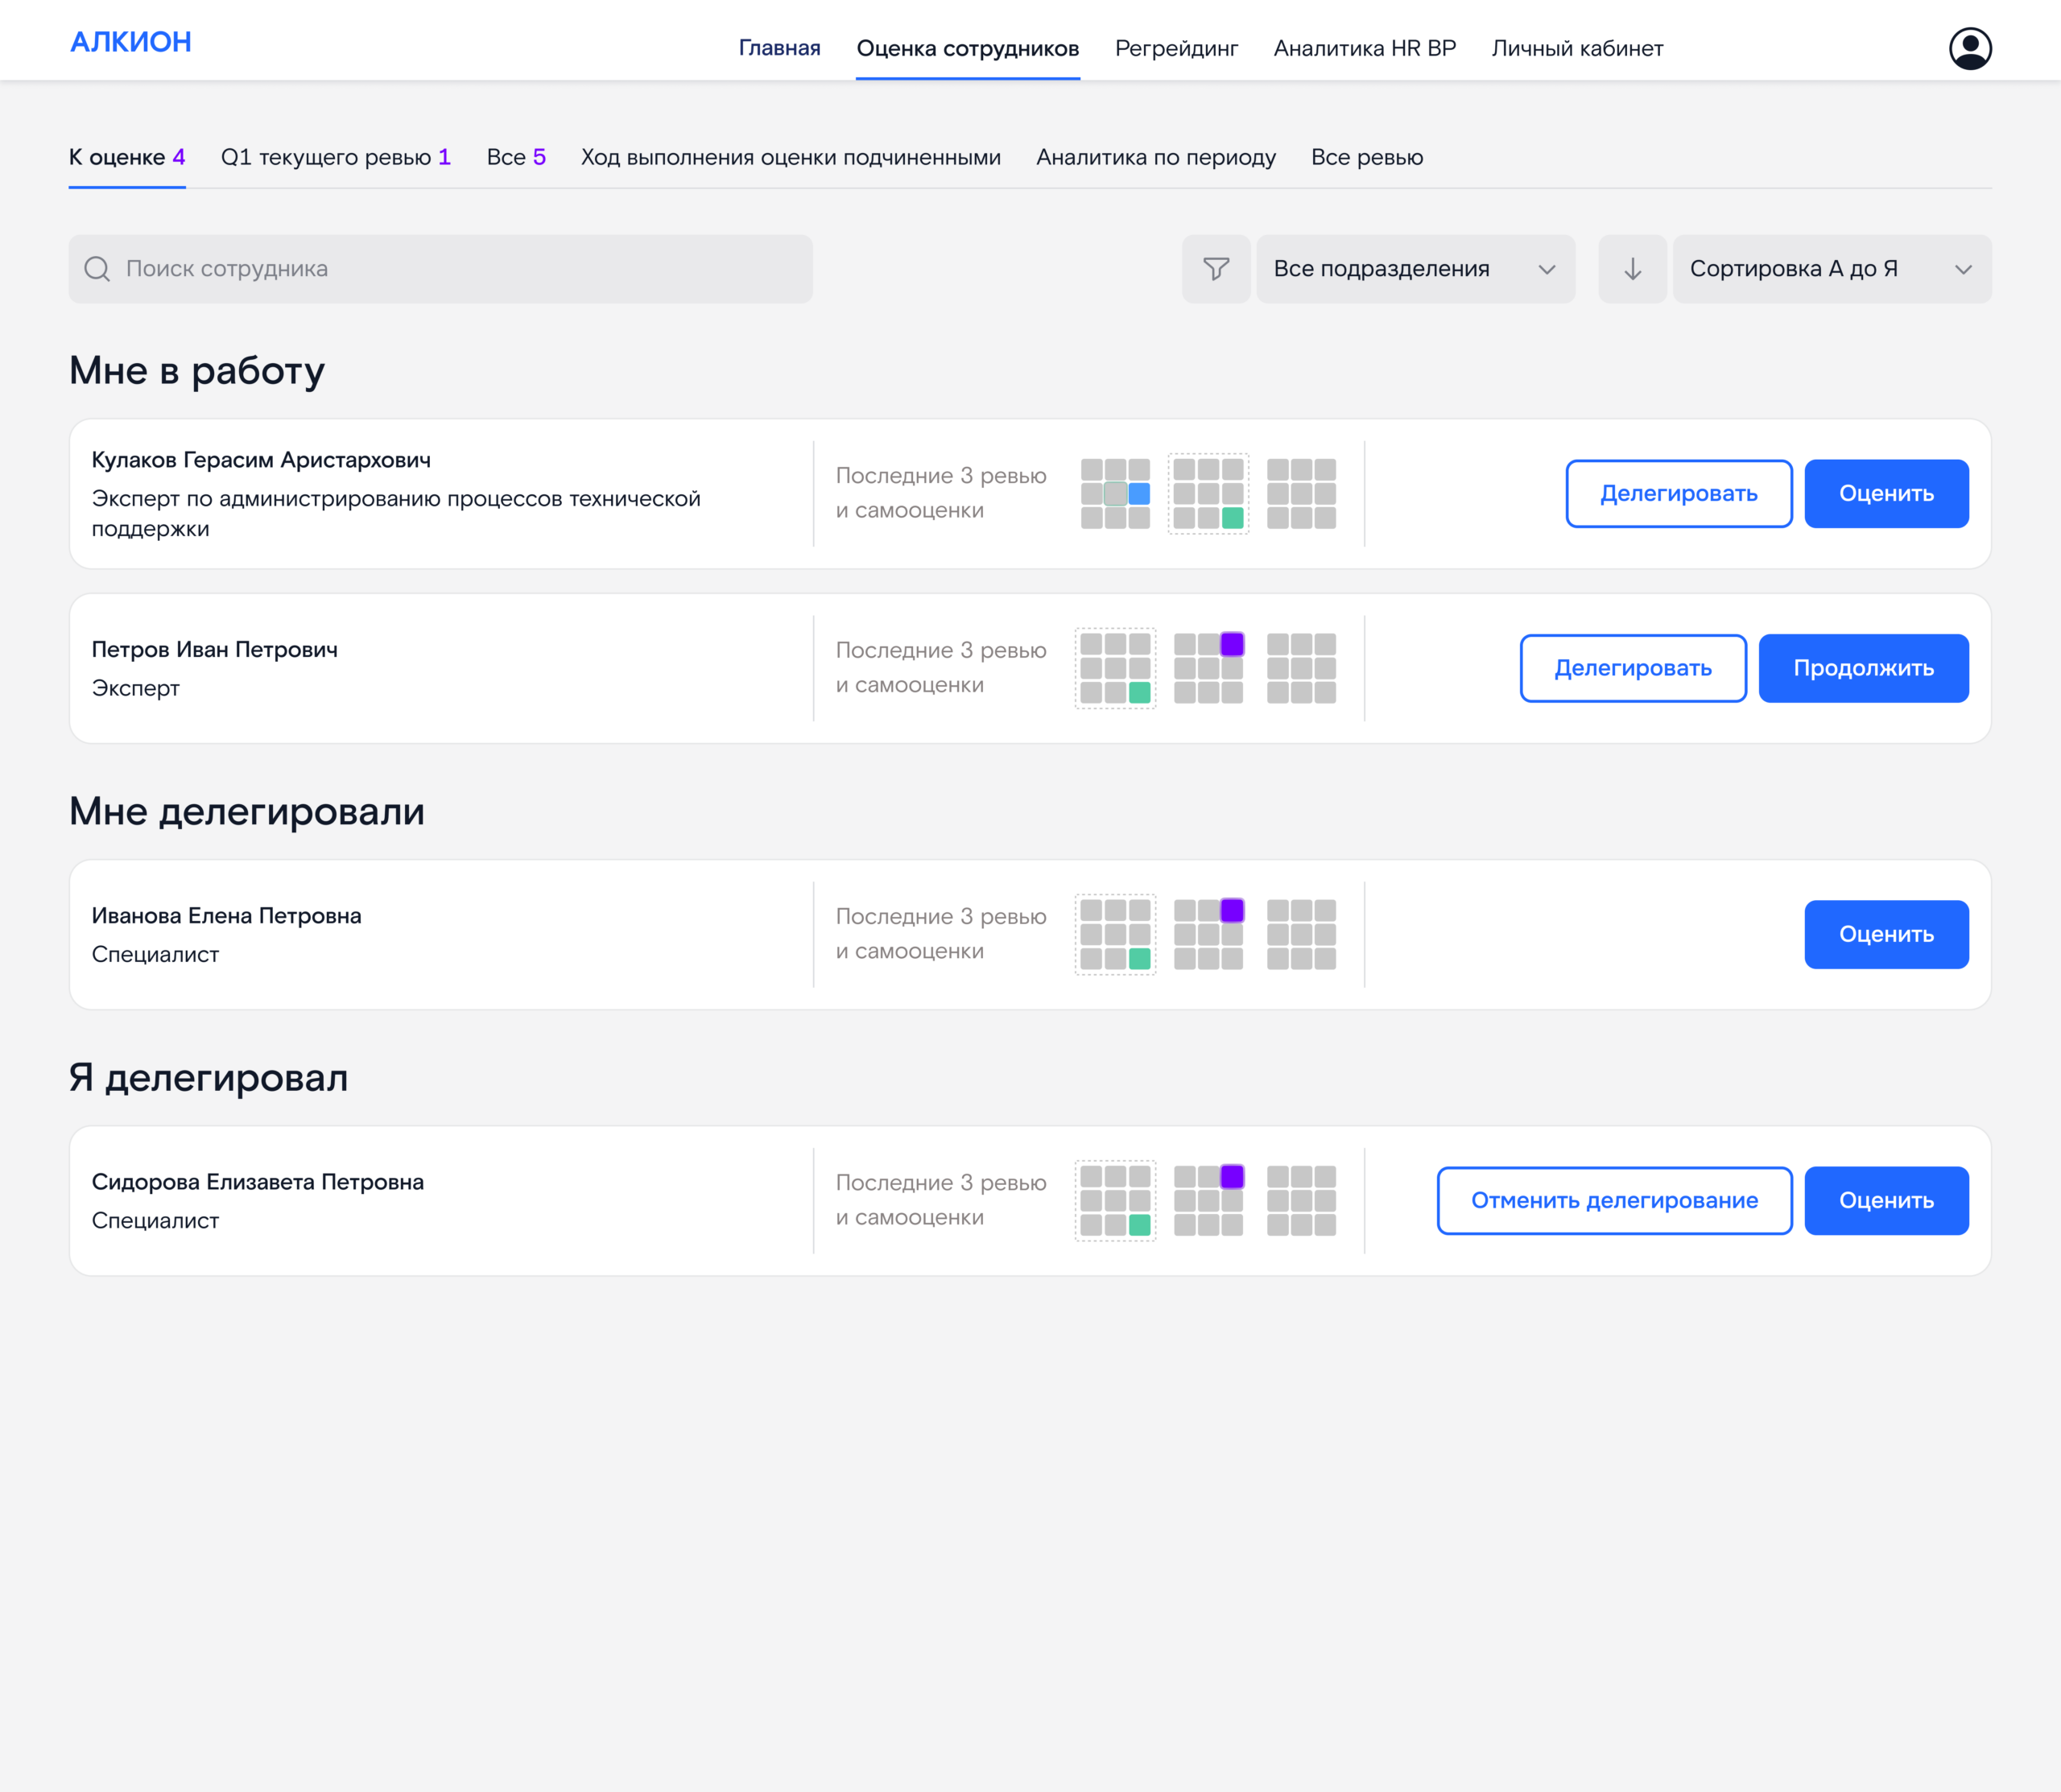Expand the Все подразделения dropdown
This screenshot has height=1792, width=2061.
(1415, 269)
